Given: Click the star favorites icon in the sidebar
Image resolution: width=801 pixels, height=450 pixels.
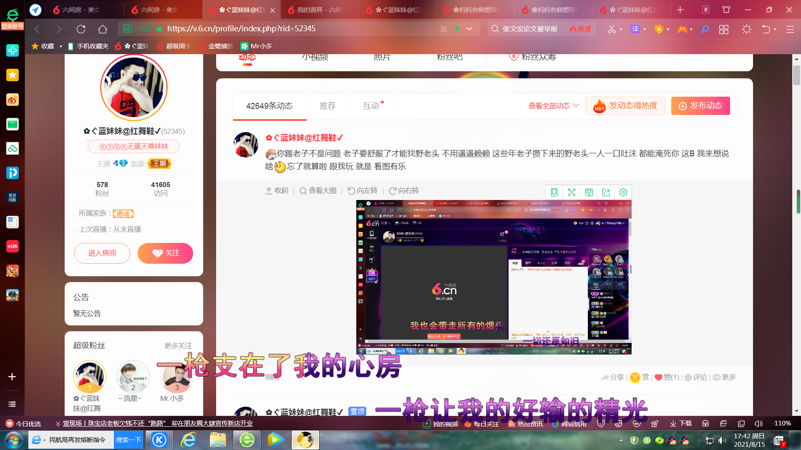Looking at the screenshot, I should [13, 75].
